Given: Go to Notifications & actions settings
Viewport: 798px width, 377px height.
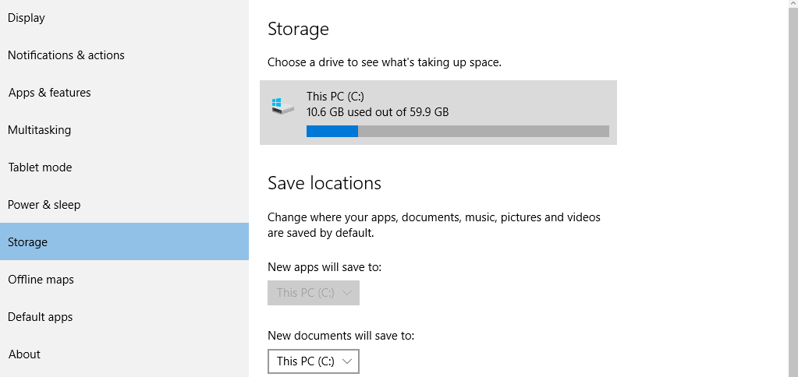Looking at the screenshot, I should (x=66, y=55).
